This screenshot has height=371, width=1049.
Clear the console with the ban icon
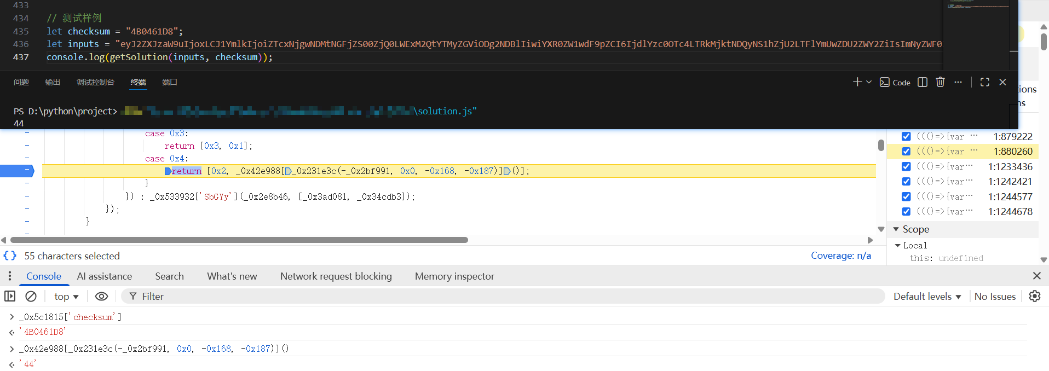click(31, 296)
